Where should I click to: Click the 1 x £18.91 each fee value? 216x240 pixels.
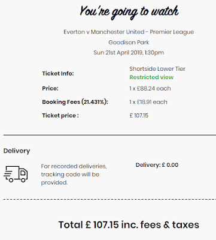pos(148,102)
